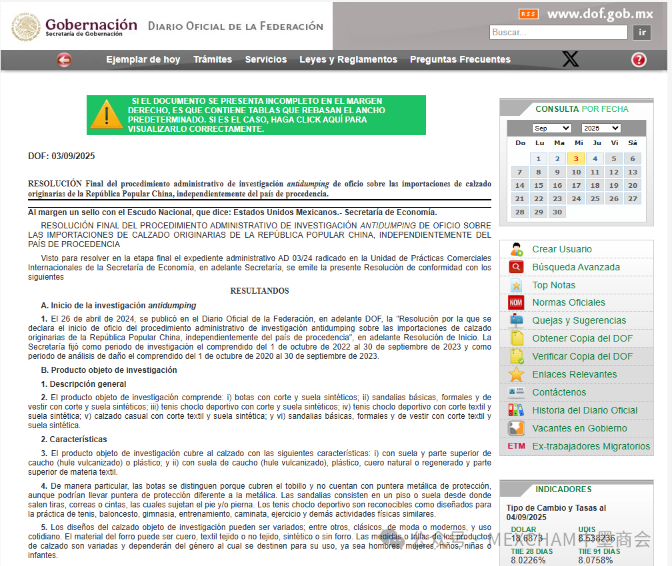This screenshot has height=566, width=672.
Task: Open the month dropdown showing Sep
Action: point(551,128)
